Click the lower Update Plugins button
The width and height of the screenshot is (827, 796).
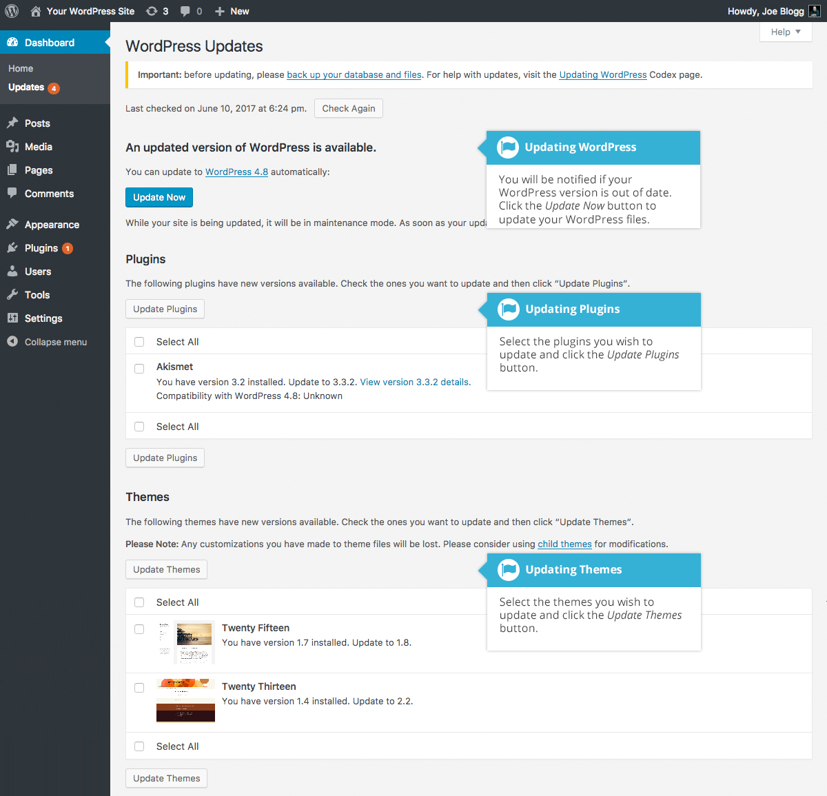coord(165,458)
